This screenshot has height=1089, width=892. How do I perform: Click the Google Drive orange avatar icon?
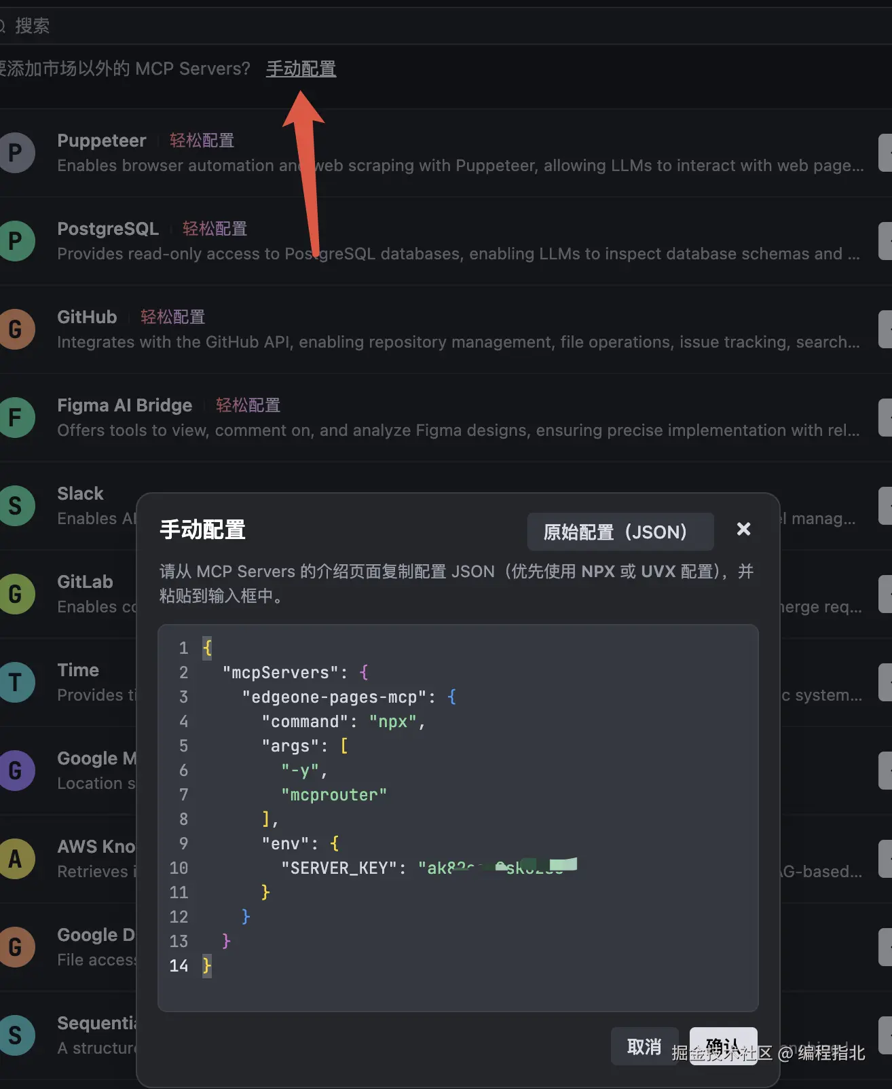pyautogui.click(x=16, y=947)
